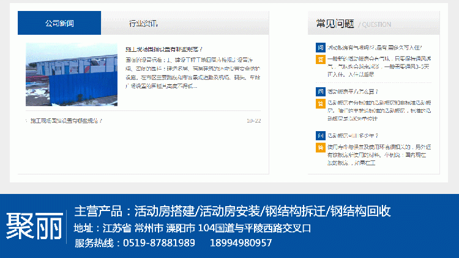Click the 答 icon below the 多少年 question
Viewport: 459px width, 258px height.
pos(321,148)
